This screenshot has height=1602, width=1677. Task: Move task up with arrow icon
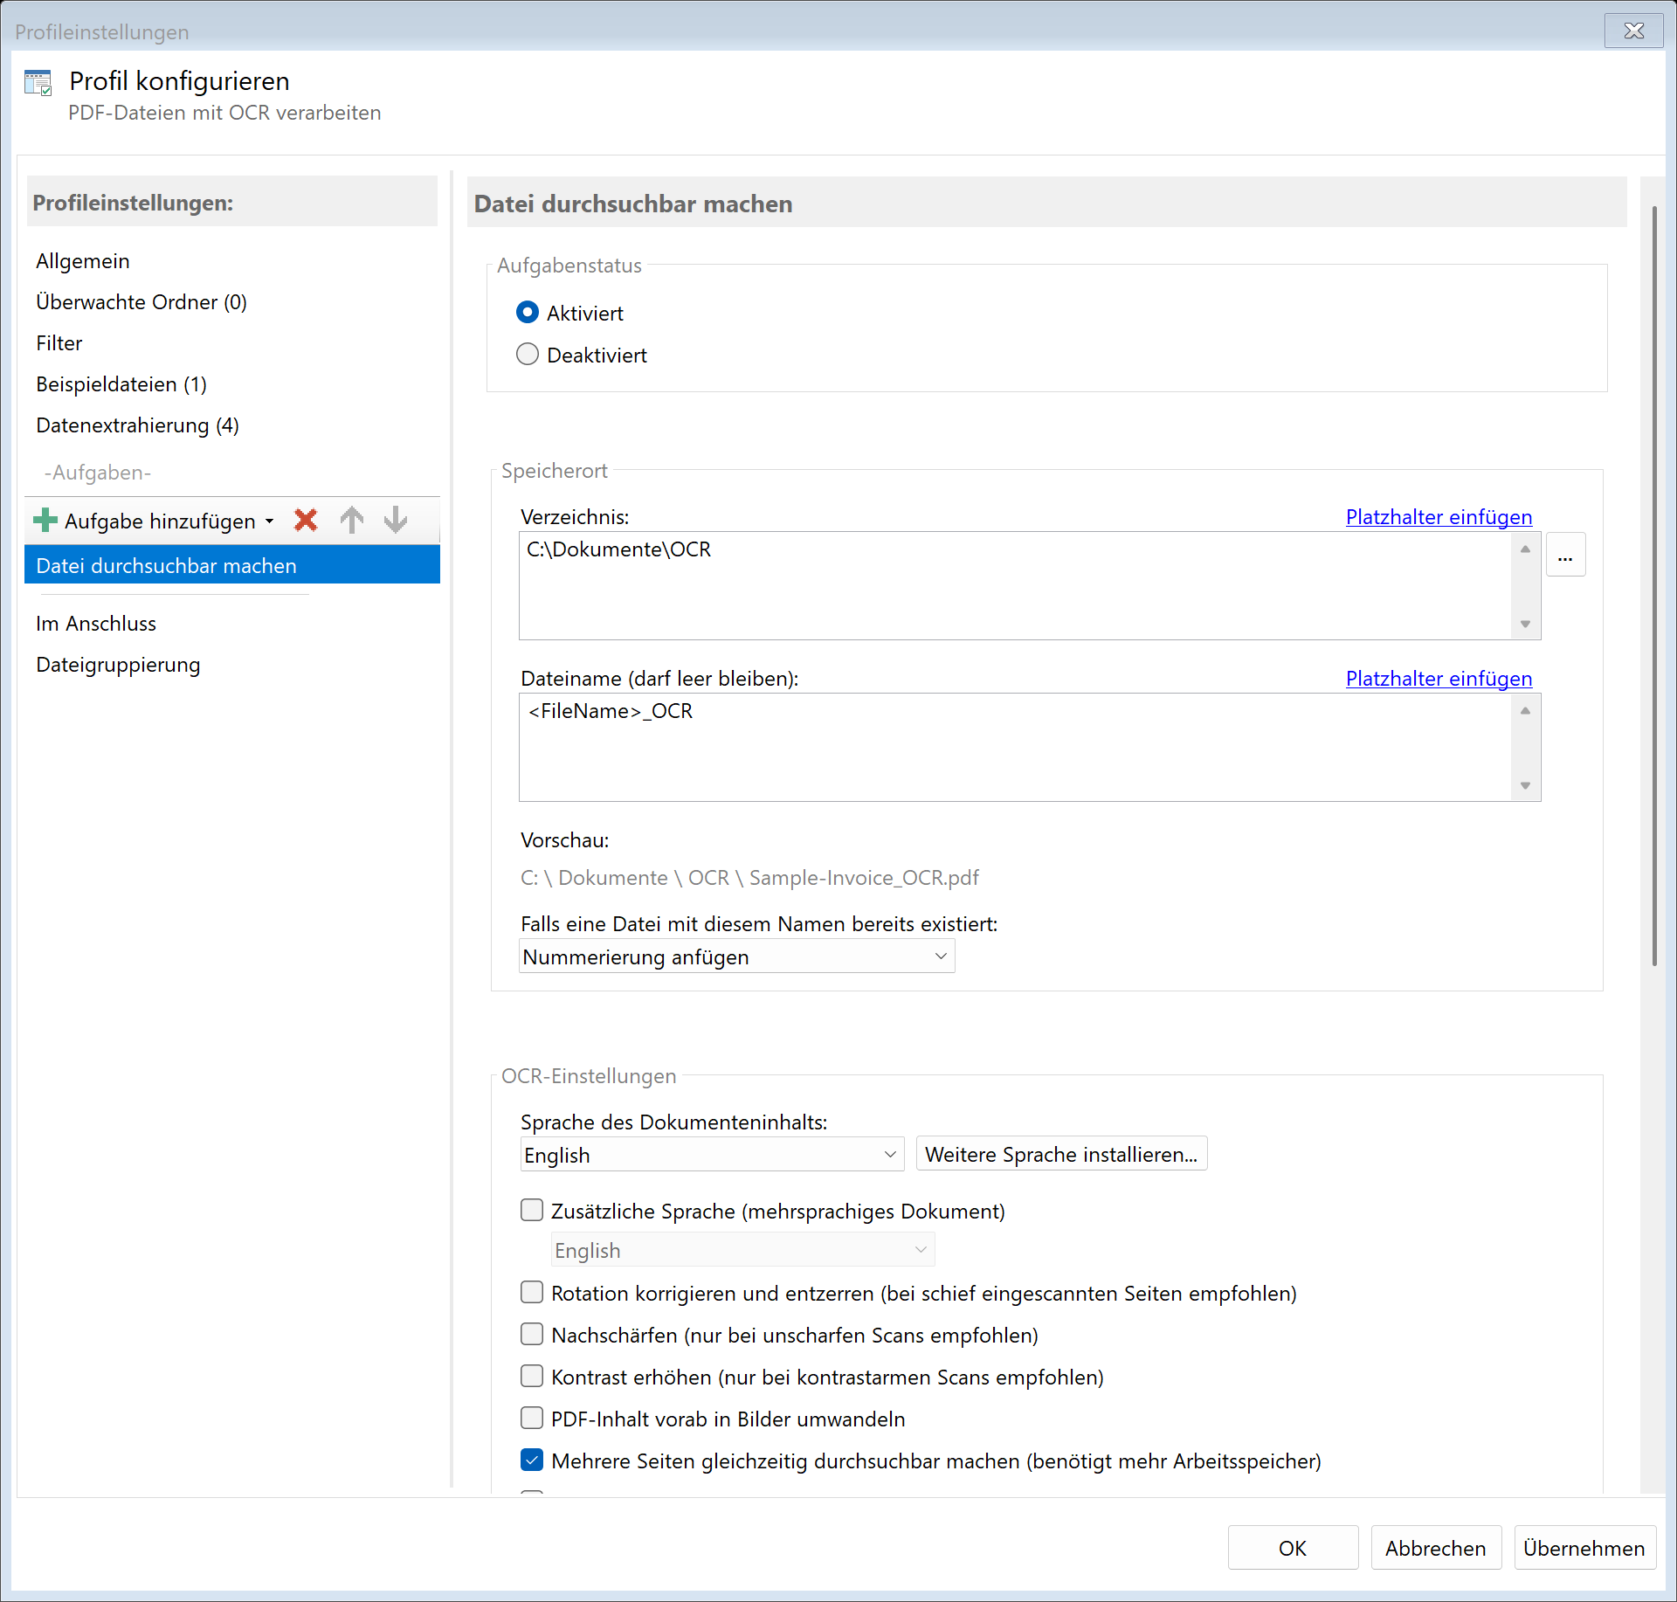[352, 521]
